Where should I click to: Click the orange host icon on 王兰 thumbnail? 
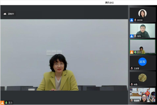(x=132, y=52)
